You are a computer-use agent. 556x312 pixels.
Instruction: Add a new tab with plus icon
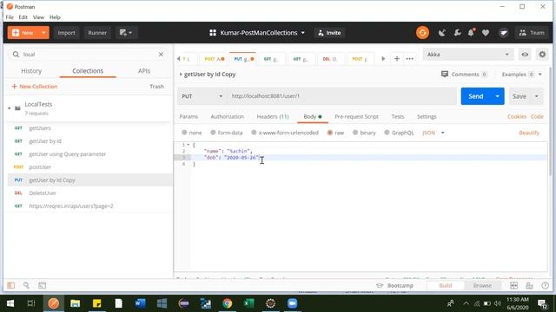[397, 59]
